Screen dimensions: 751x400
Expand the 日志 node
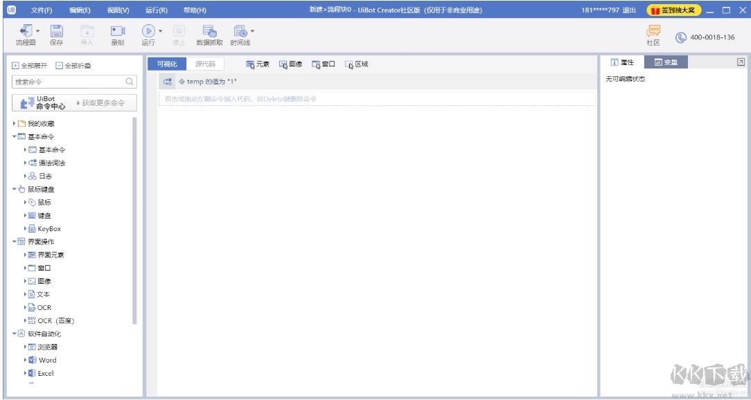point(26,176)
